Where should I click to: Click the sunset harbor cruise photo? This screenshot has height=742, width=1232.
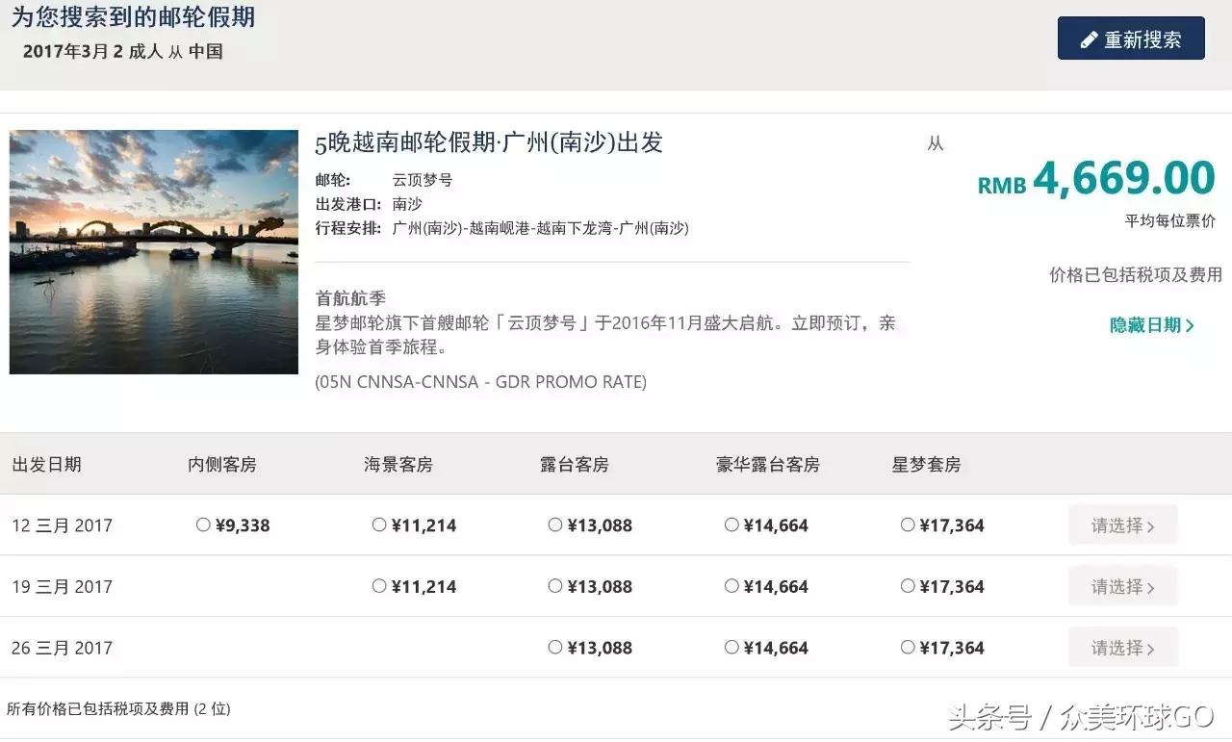(154, 251)
